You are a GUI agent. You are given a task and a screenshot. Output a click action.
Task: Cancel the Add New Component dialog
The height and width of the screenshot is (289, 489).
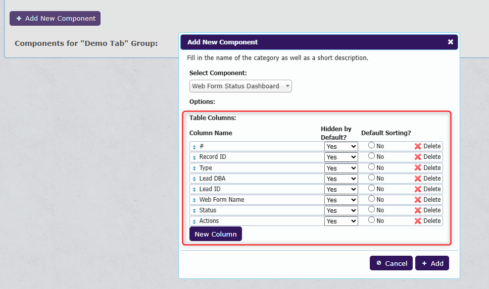pos(392,263)
